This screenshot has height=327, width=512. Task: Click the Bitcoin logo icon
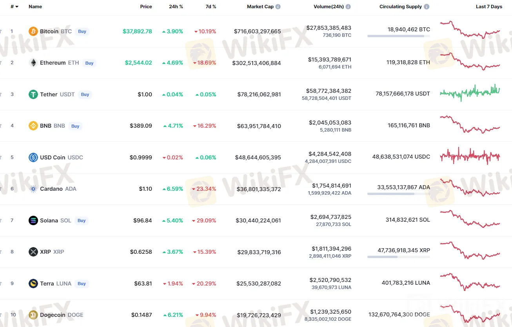click(x=33, y=31)
